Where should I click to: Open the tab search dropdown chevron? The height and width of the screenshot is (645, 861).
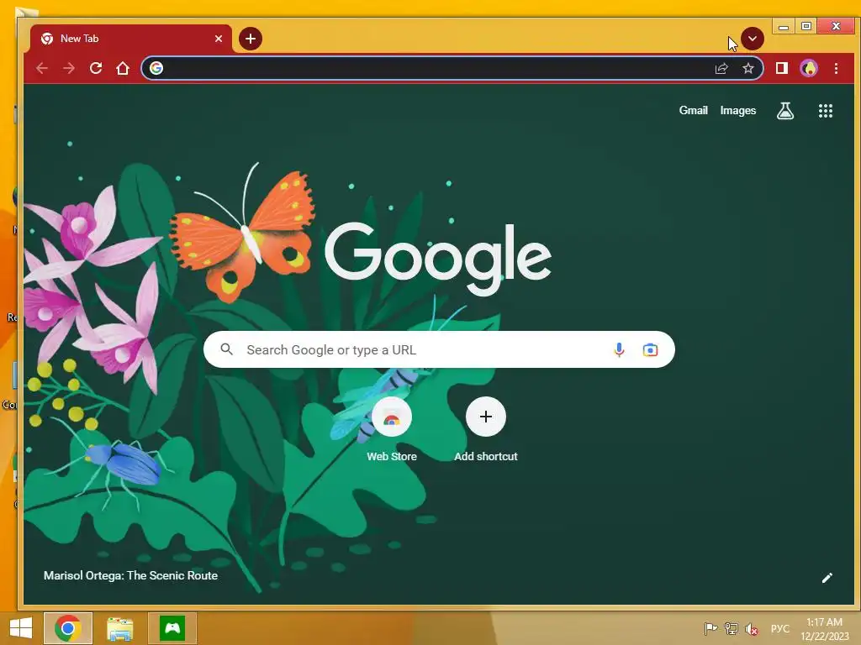[753, 39]
